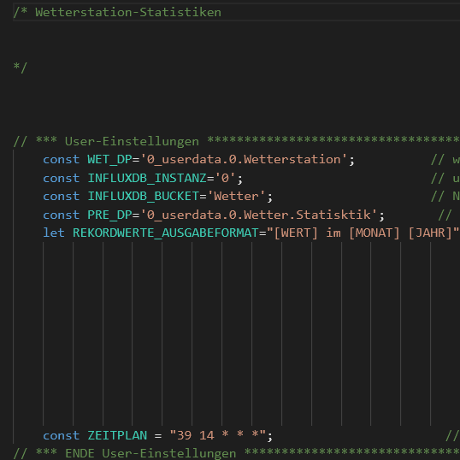460x460 pixels.
Task: Click the 'Wetterstation-Statistiken' comment title
Action: 128,13
